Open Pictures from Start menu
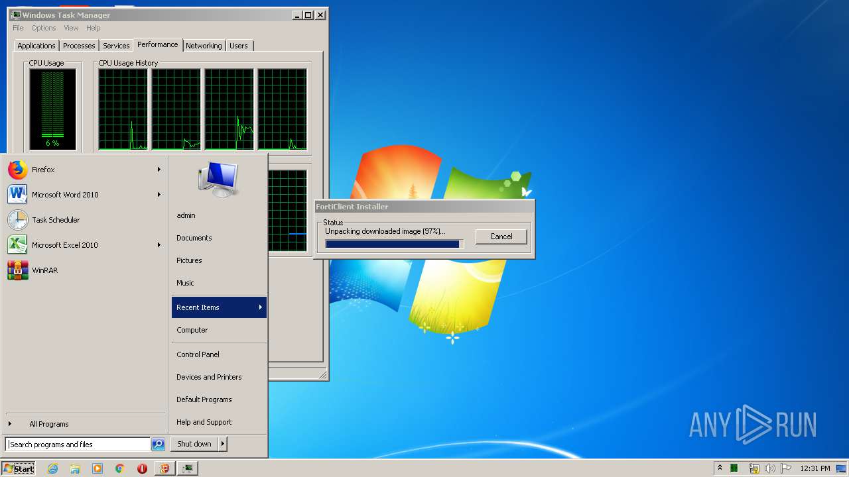The width and height of the screenshot is (849, 477). pos(189,260)
